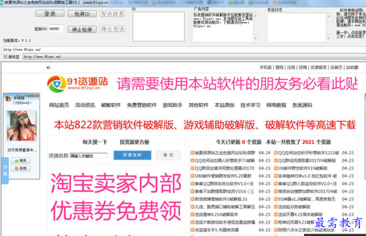Open the 登陆 link

(279, 67)
